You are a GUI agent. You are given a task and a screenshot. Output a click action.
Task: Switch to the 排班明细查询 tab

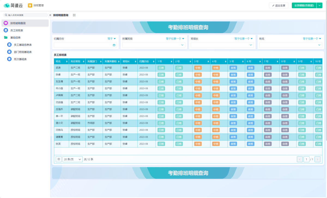coord(60,15)
